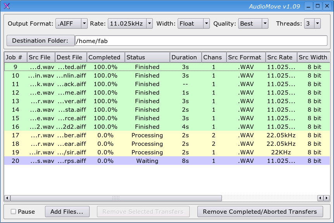Image resolution: width=334 pixels, height=223 pixels.
Task: Click the horizontal scrollbar left arrow
Action: pyautogui.click(x=7, y=198)
